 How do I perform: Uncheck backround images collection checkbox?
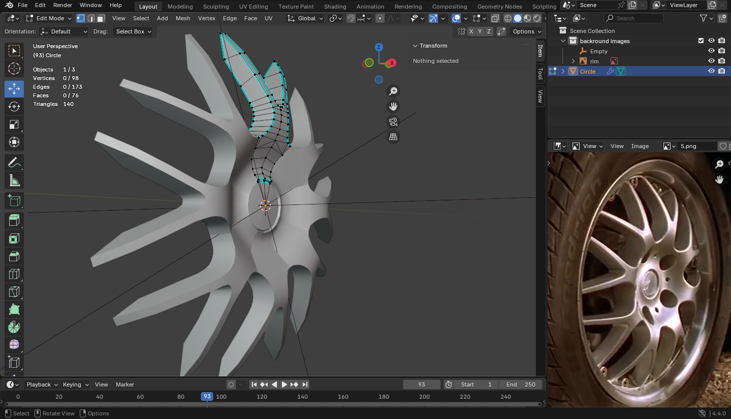click(x=701, y=41)
